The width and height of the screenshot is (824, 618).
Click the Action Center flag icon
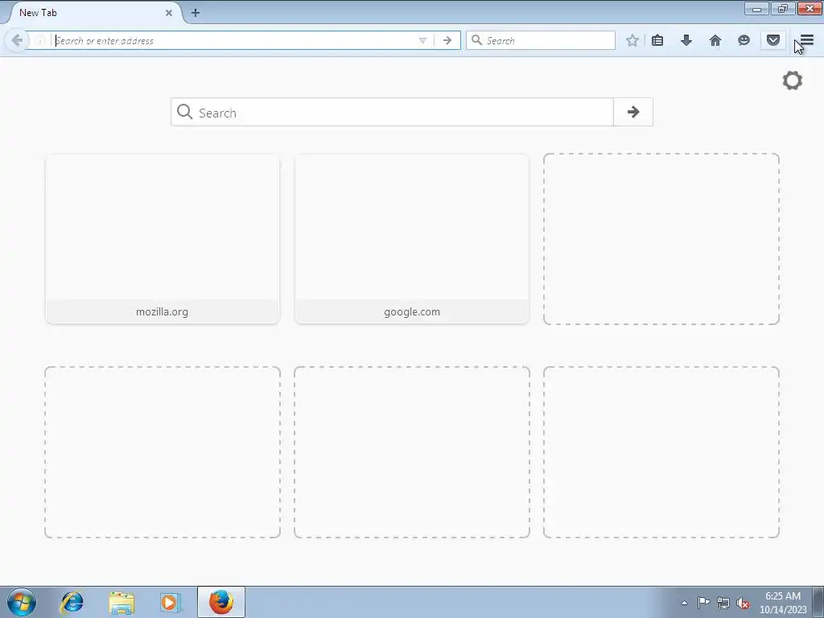[x=703, y=603]
